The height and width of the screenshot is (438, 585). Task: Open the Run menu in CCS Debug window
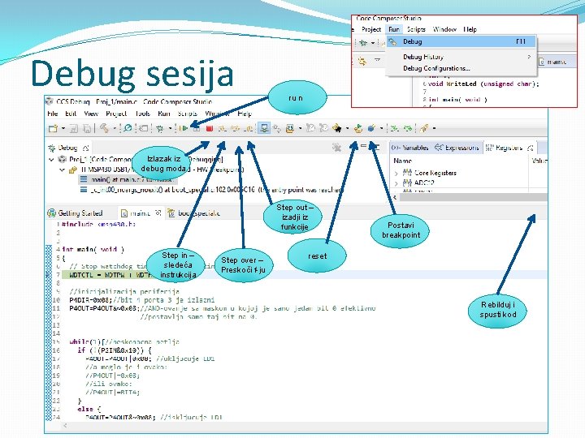pos(164,114)
